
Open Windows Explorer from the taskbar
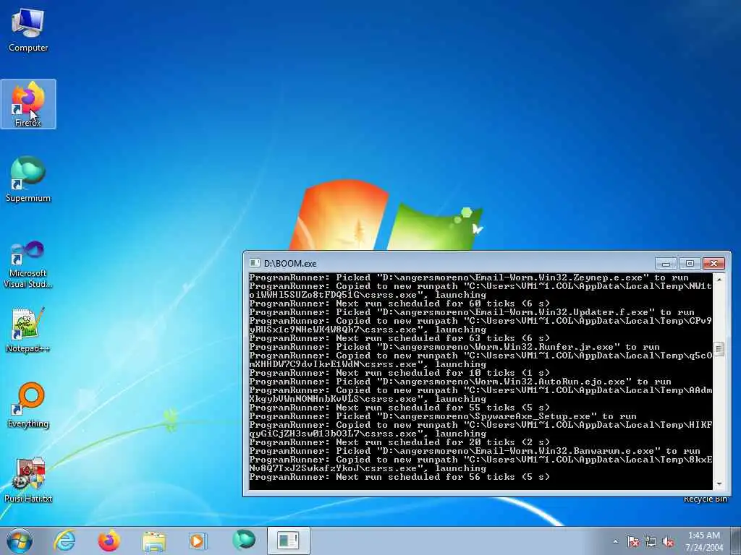[154, 541]
